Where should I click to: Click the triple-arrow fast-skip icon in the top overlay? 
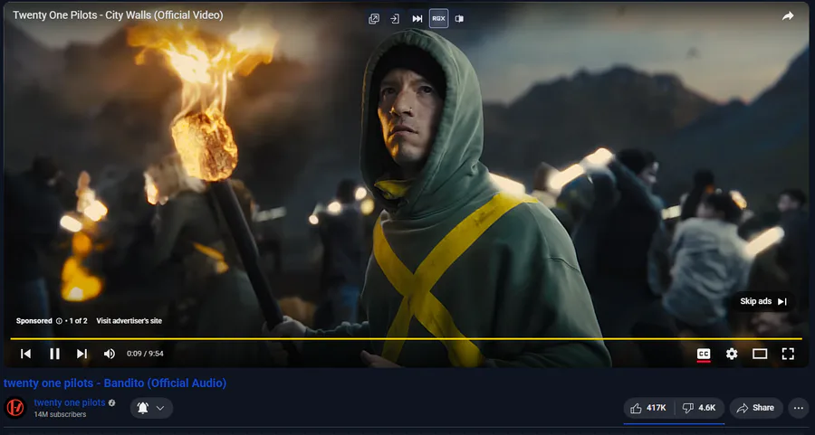click(417, 19)
